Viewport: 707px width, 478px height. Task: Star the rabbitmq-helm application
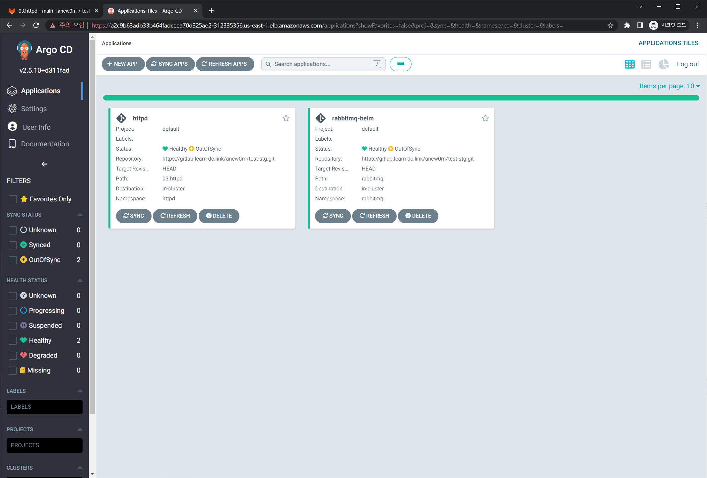(x=485, y=118)
